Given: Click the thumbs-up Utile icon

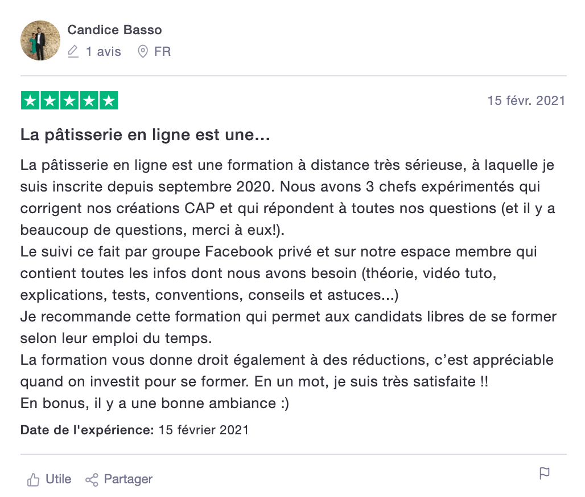Looking at the screenshot, I should pyautogui.click(x=33, y=479).
